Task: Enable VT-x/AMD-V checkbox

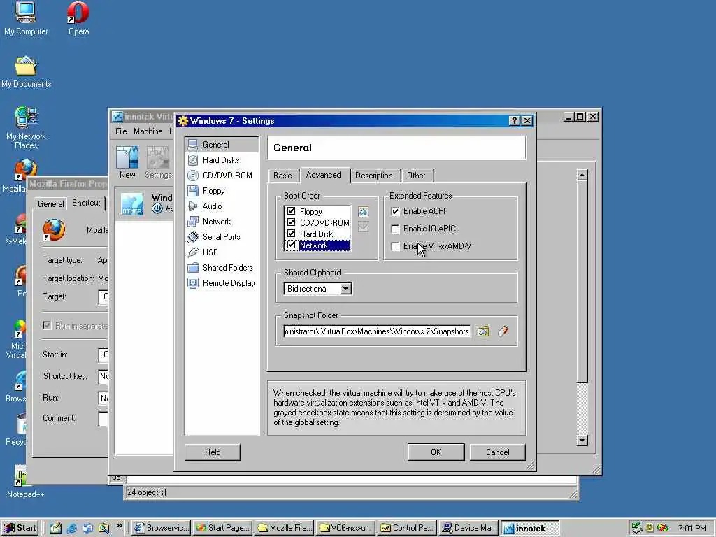Action: (x=396, y=247)
